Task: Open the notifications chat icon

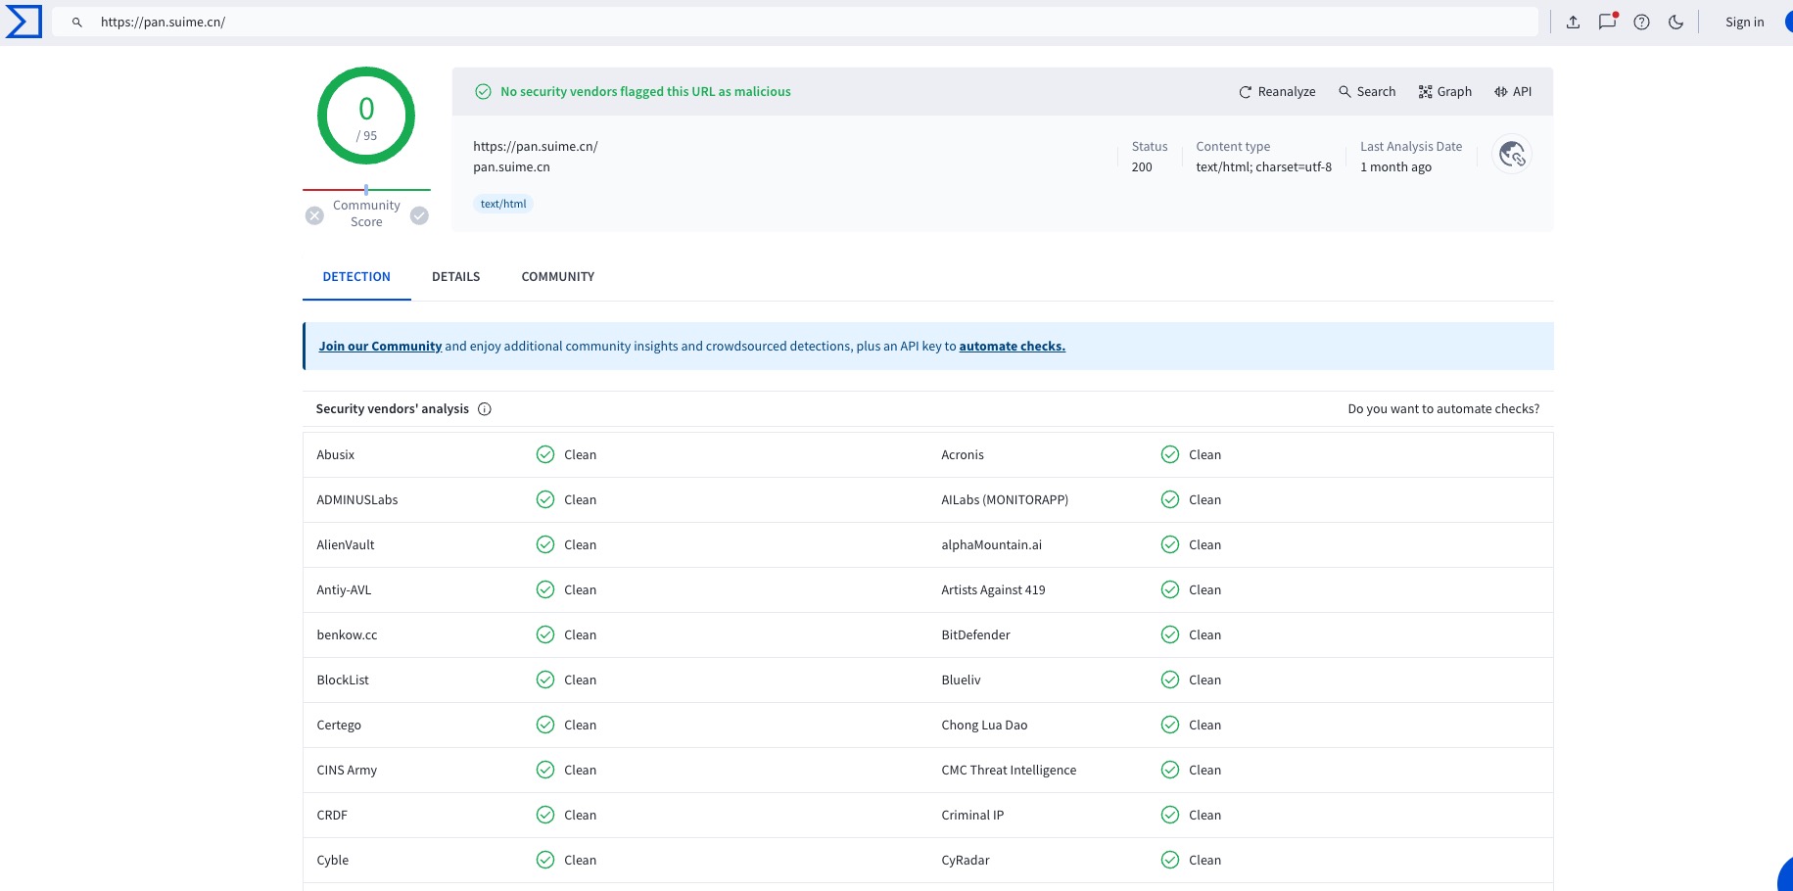Action: tap(1607, 22)
